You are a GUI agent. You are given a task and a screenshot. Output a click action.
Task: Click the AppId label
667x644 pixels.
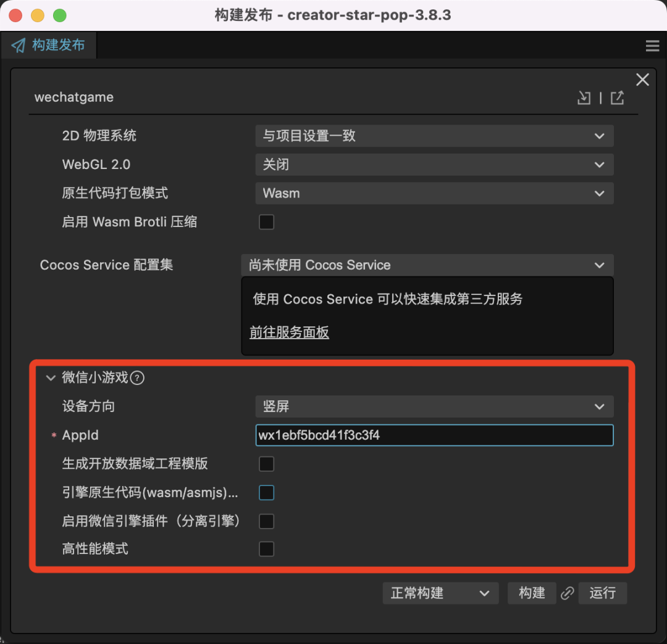pyautogui.click(x=80, y=436)
